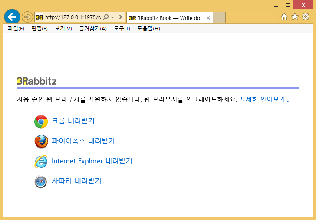Open the Tools gear icon
This screenshot has width=316, height=220.
(x=306, y=17)
